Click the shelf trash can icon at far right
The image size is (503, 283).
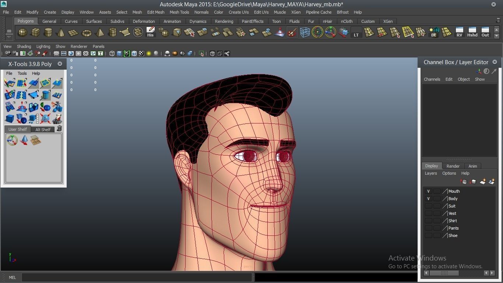tap(498, 21)
